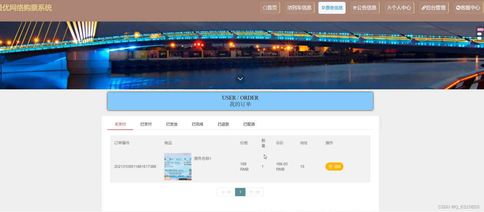Switch to the 已支付 tab

click(x=146, y=124)
